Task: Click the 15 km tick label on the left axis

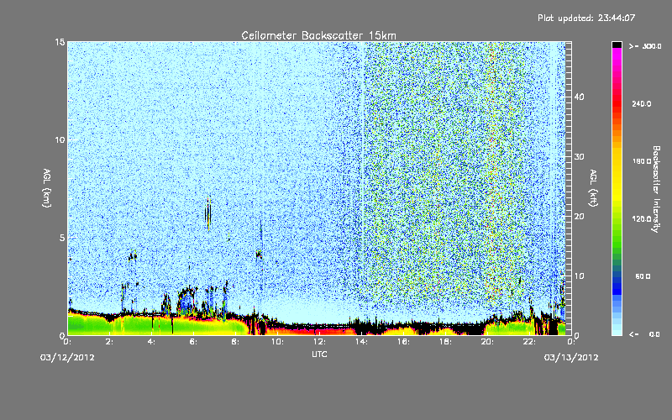Action: click(x=60, y=42)
